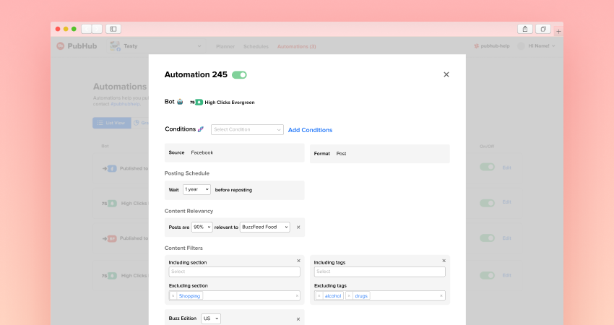Remove the section filter block
Viewport: 614px width, 325px height.
click(x=298, y=261)
